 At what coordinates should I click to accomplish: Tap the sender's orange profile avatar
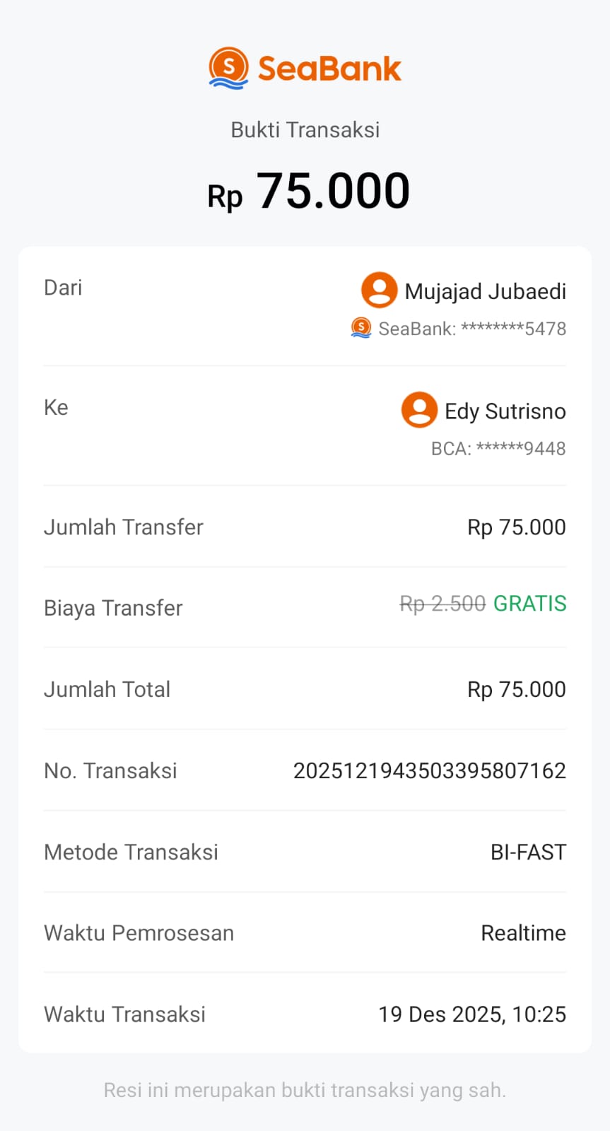pyautogui.click(x=379, y=291)
